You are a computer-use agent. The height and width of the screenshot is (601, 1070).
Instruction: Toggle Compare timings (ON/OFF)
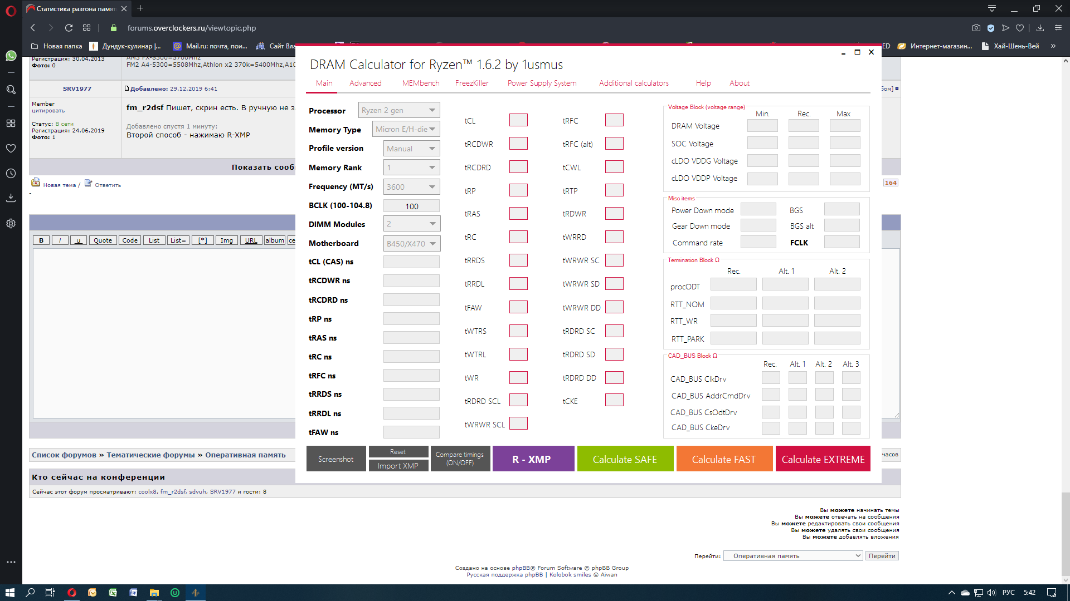460,459
